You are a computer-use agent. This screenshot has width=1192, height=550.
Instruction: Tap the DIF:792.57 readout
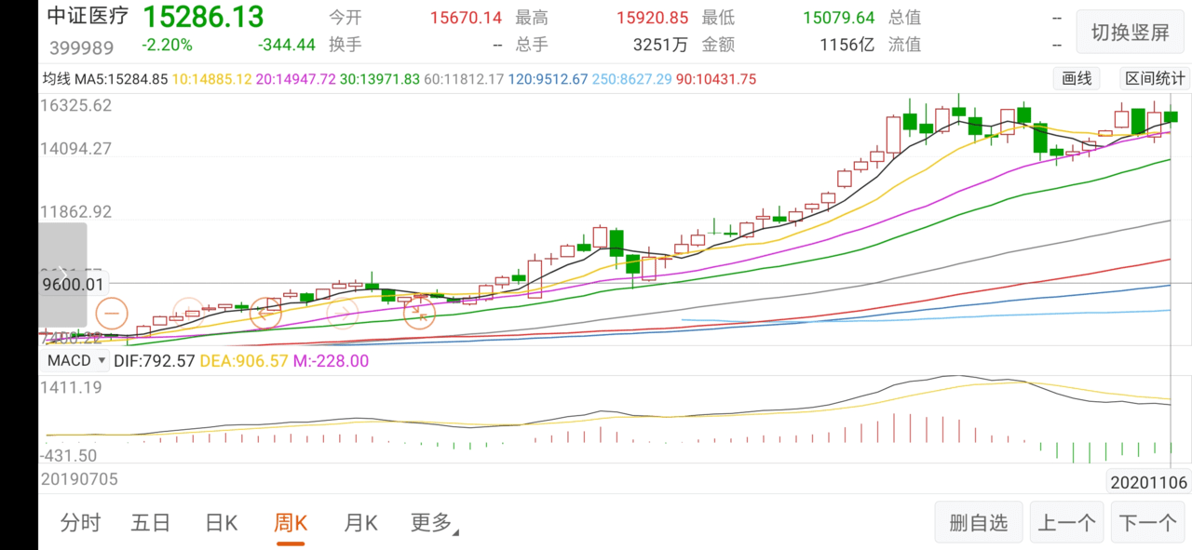click(155, 360)
